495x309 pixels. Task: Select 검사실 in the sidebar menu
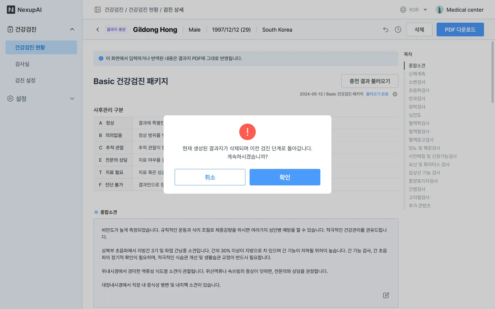(x=22, y=64)
